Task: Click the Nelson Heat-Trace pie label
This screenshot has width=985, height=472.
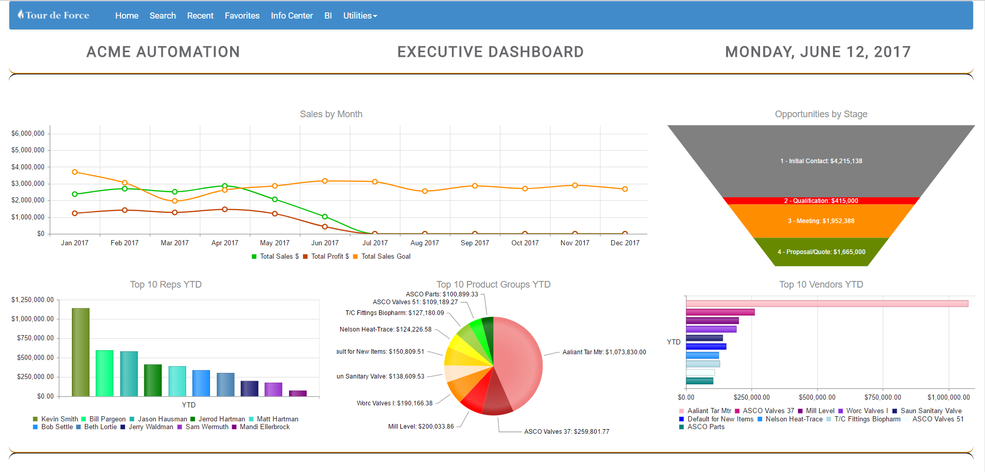Action: point(386,329)
